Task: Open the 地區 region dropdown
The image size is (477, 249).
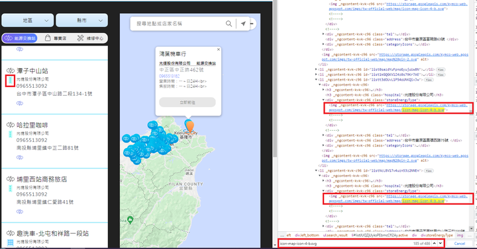Action: tap(28, 20)
